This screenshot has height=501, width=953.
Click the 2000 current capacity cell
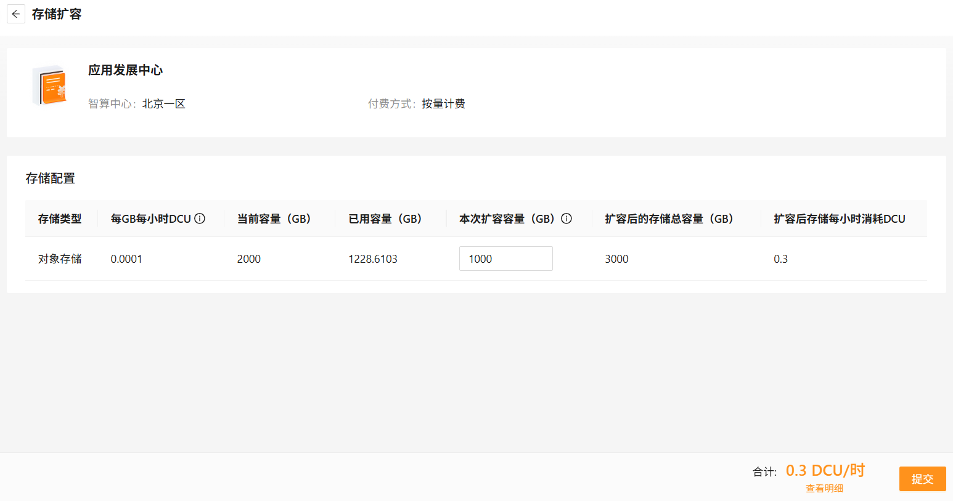249,259
